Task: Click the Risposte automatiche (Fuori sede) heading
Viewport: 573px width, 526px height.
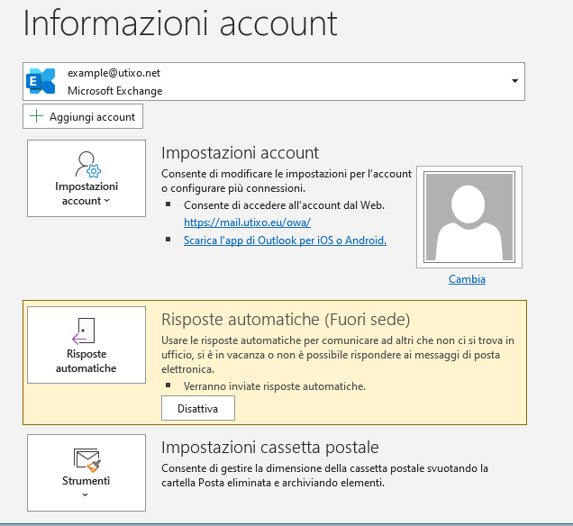Action: pyautogui.click(x=285, y=319)
